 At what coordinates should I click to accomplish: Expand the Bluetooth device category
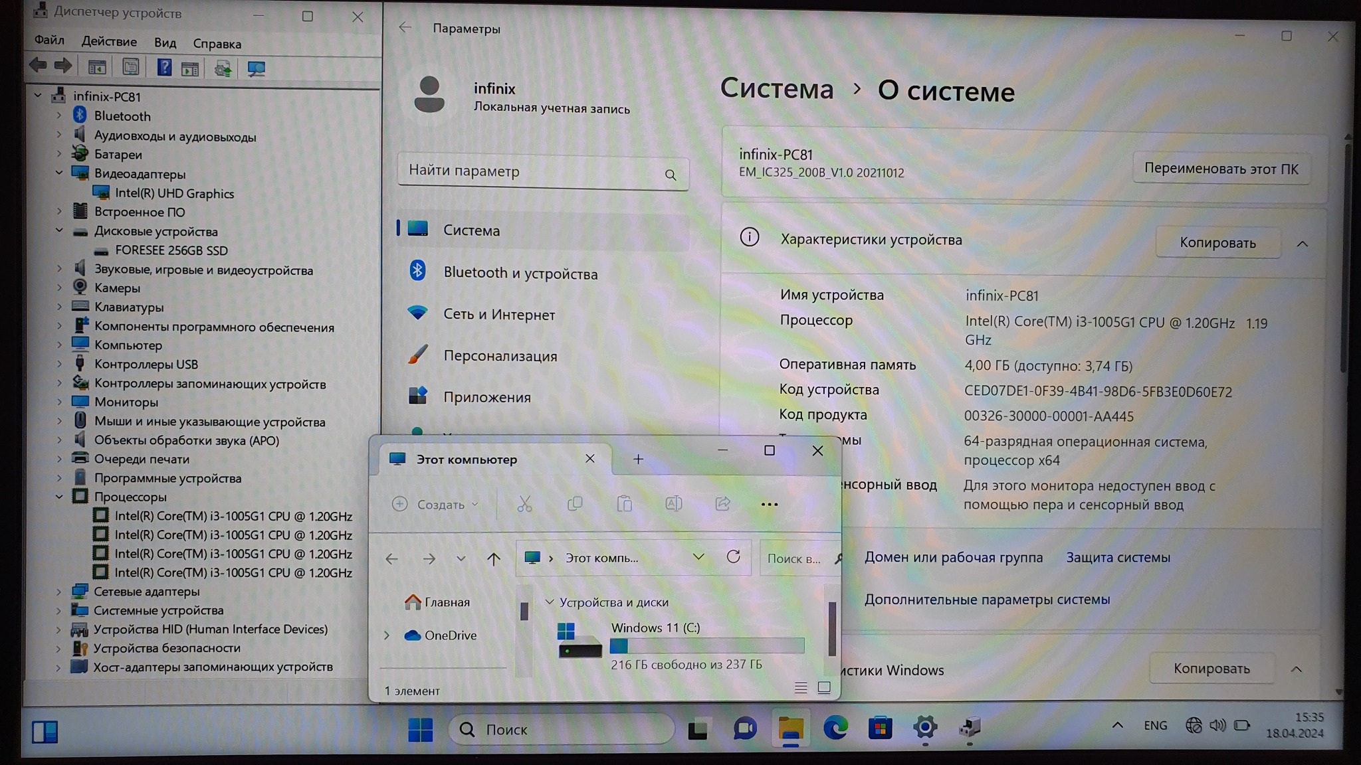coord(59,116)
